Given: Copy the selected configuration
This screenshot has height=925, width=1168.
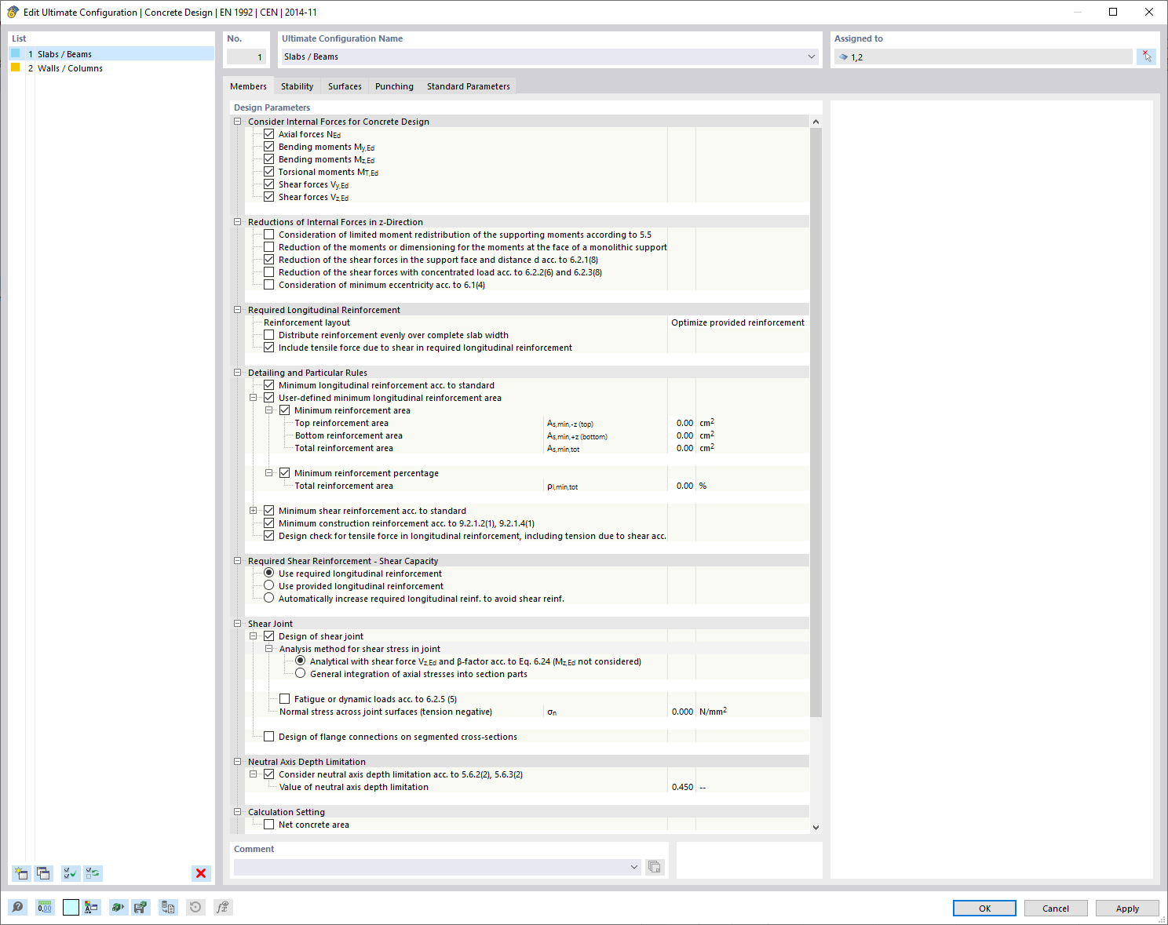Looking at the screenshot, I should [x=44, y=873].
